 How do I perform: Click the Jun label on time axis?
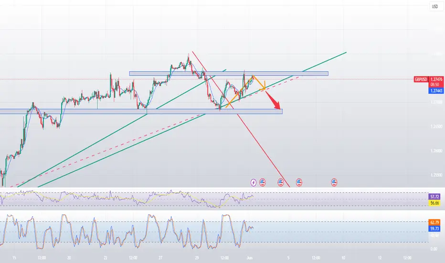pos(249,258)
